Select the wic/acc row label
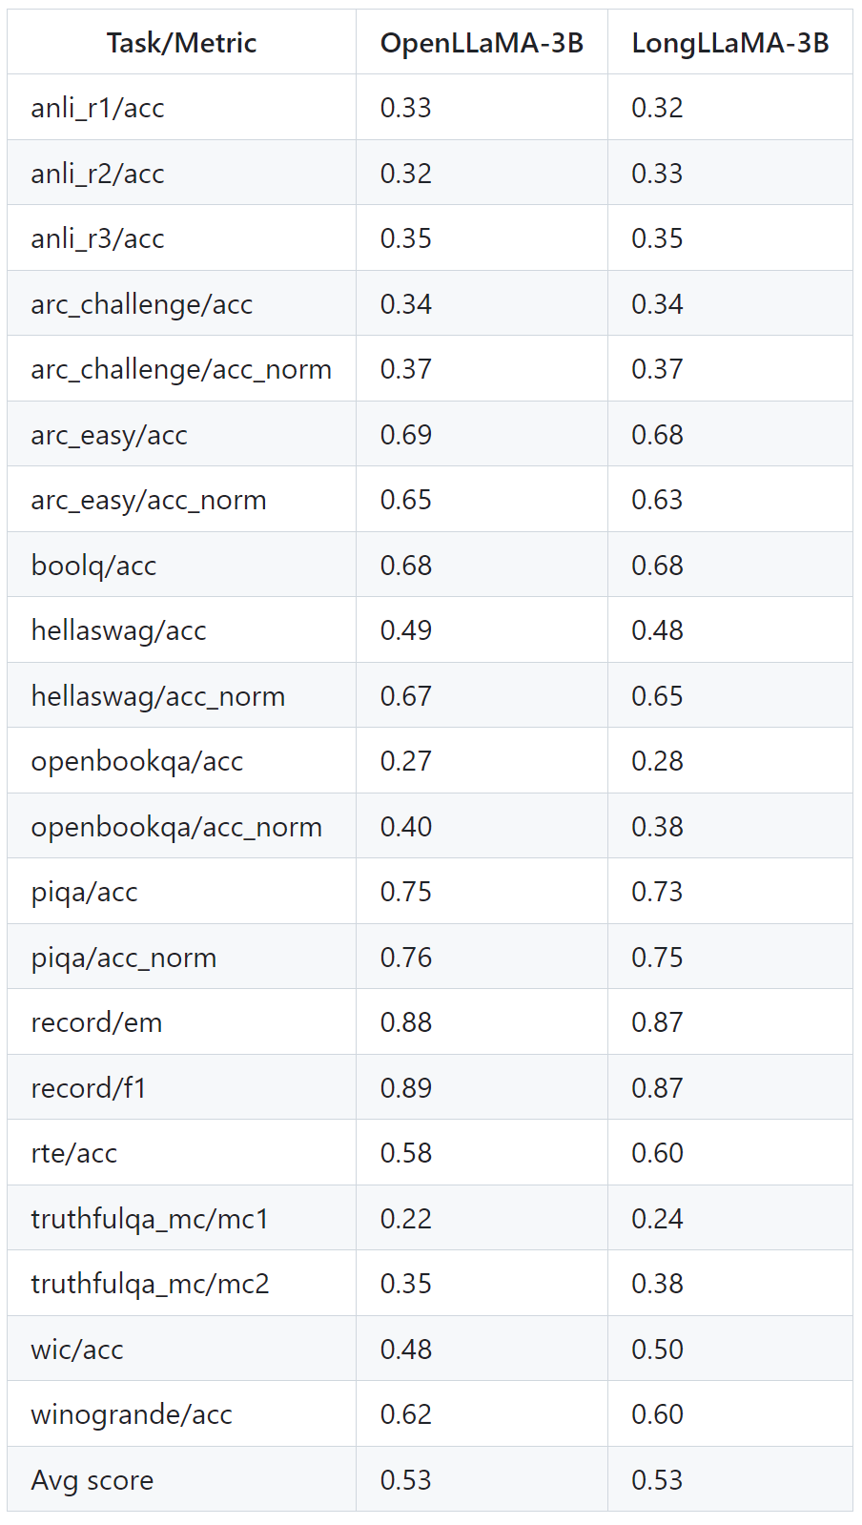Viewport: 862px width, 1525px height. coord(76,1350)
